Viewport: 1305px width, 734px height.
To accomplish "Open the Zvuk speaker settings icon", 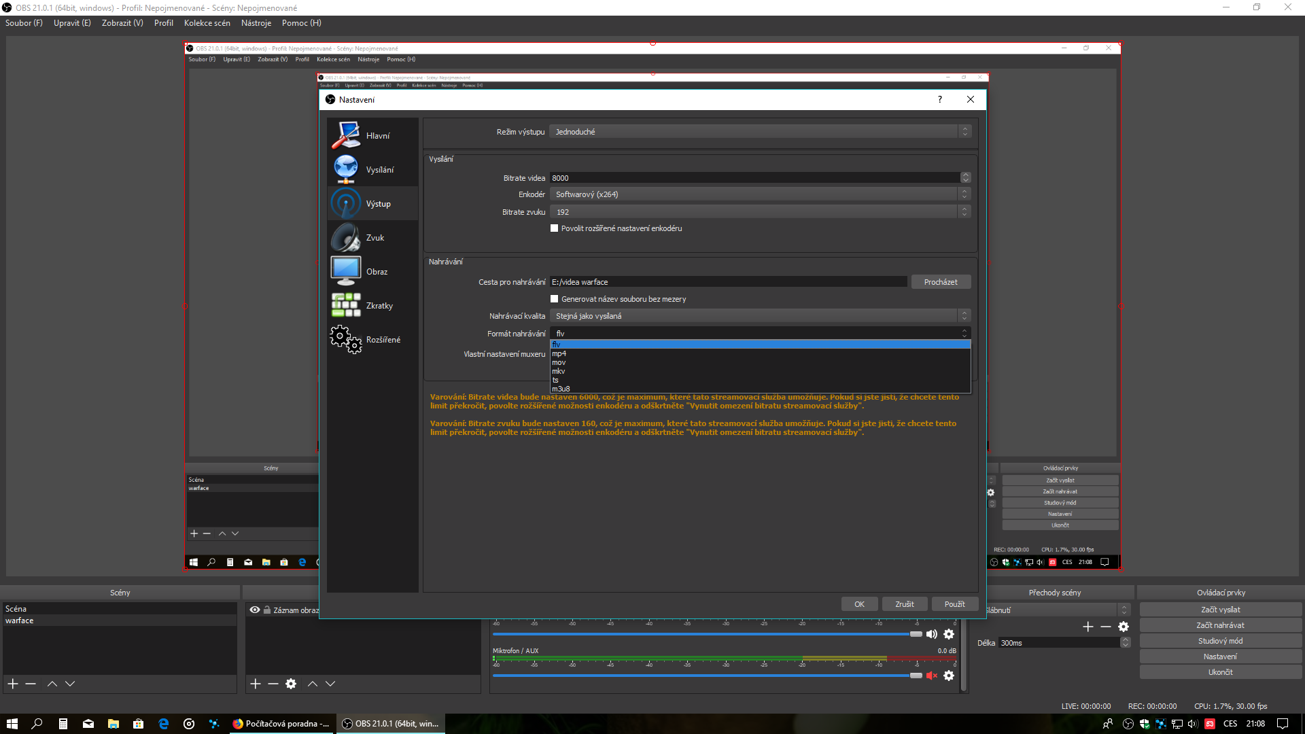I will pyautogui.click(x=346, y=238).
